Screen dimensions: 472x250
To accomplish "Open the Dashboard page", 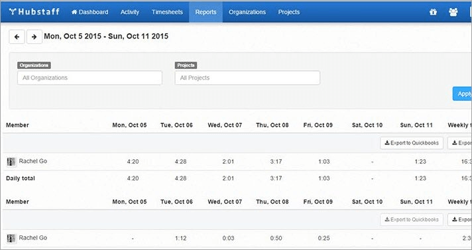I will pos(89,12).
